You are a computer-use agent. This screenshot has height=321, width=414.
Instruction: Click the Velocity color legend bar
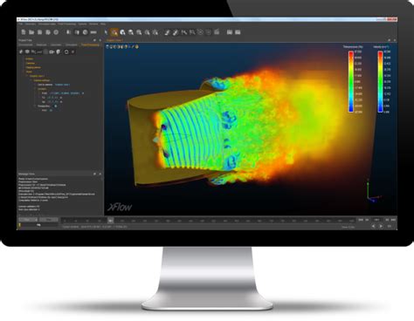coord(380,81)
